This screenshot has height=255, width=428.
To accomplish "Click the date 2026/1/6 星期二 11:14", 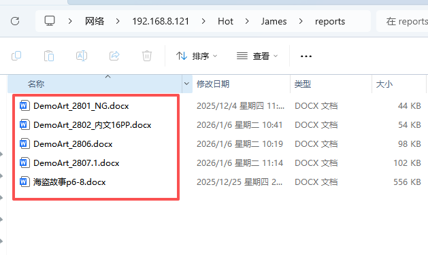I will coord(240,163).
